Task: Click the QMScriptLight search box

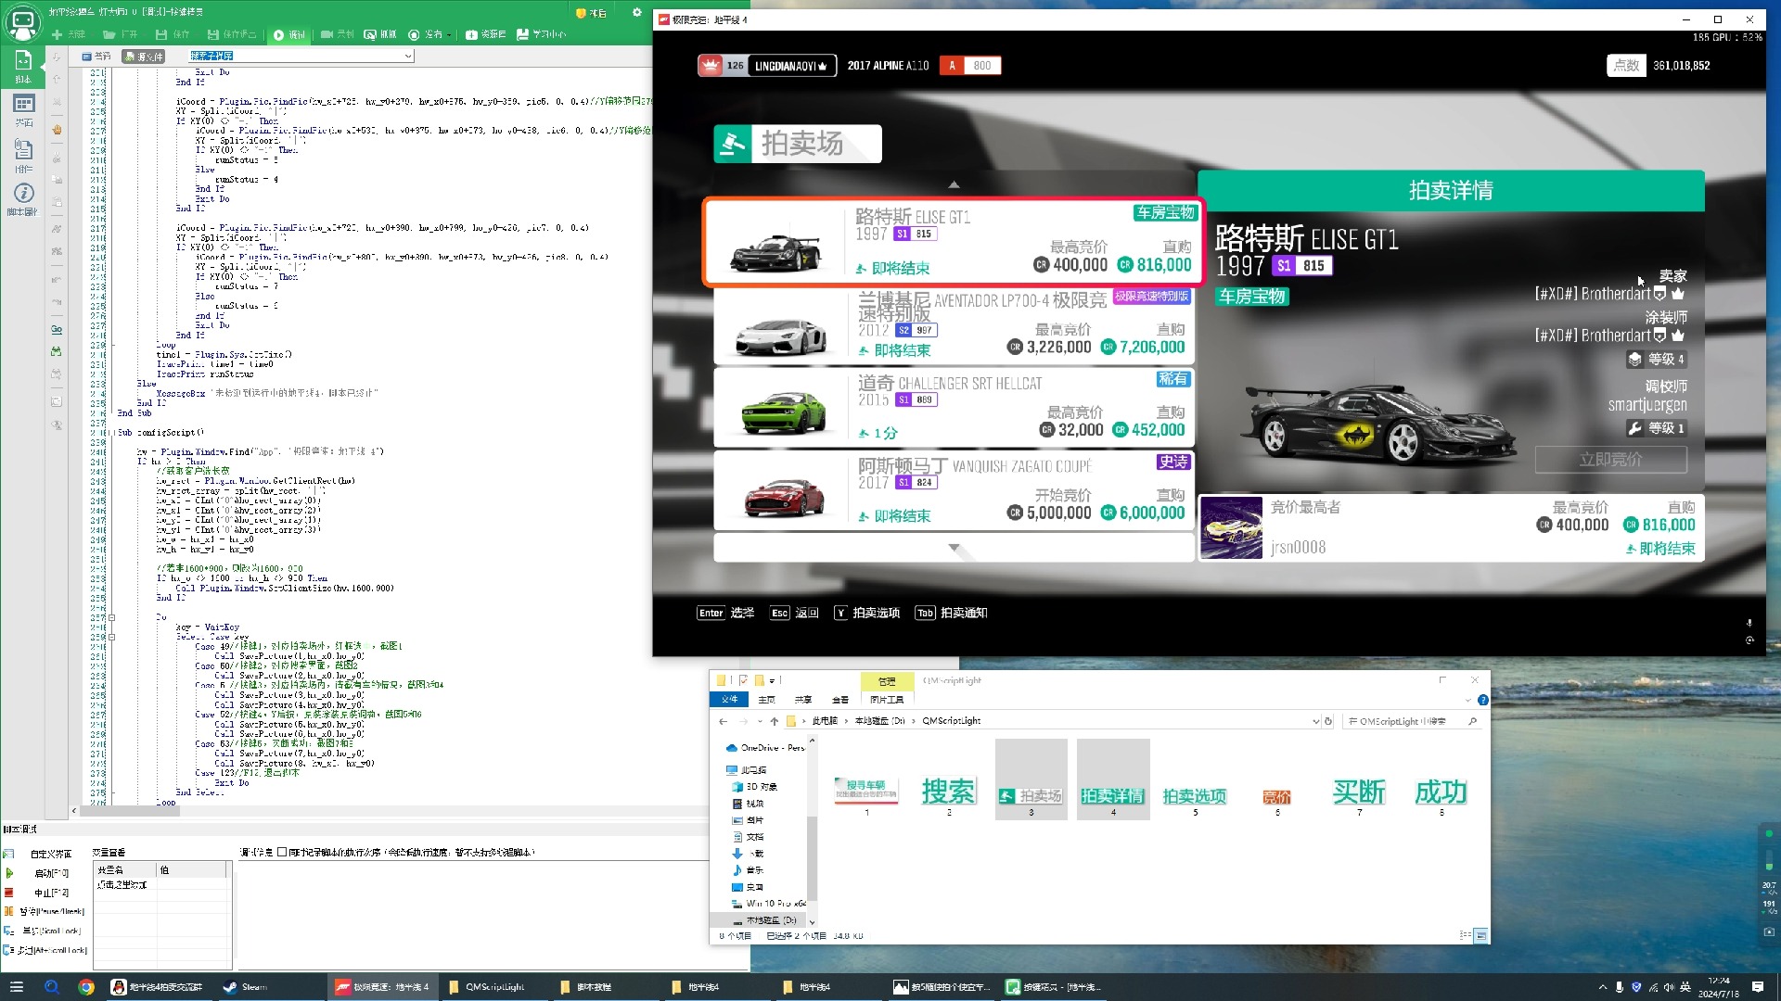Action: [1411, 721]
